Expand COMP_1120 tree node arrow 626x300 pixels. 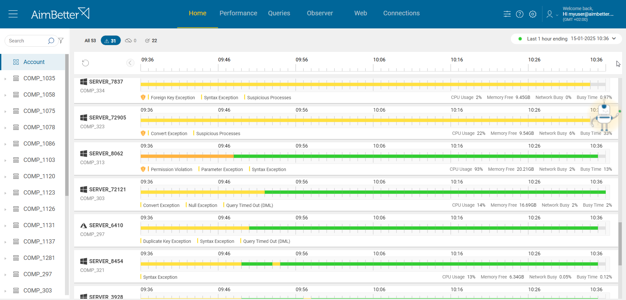[5, 177]
